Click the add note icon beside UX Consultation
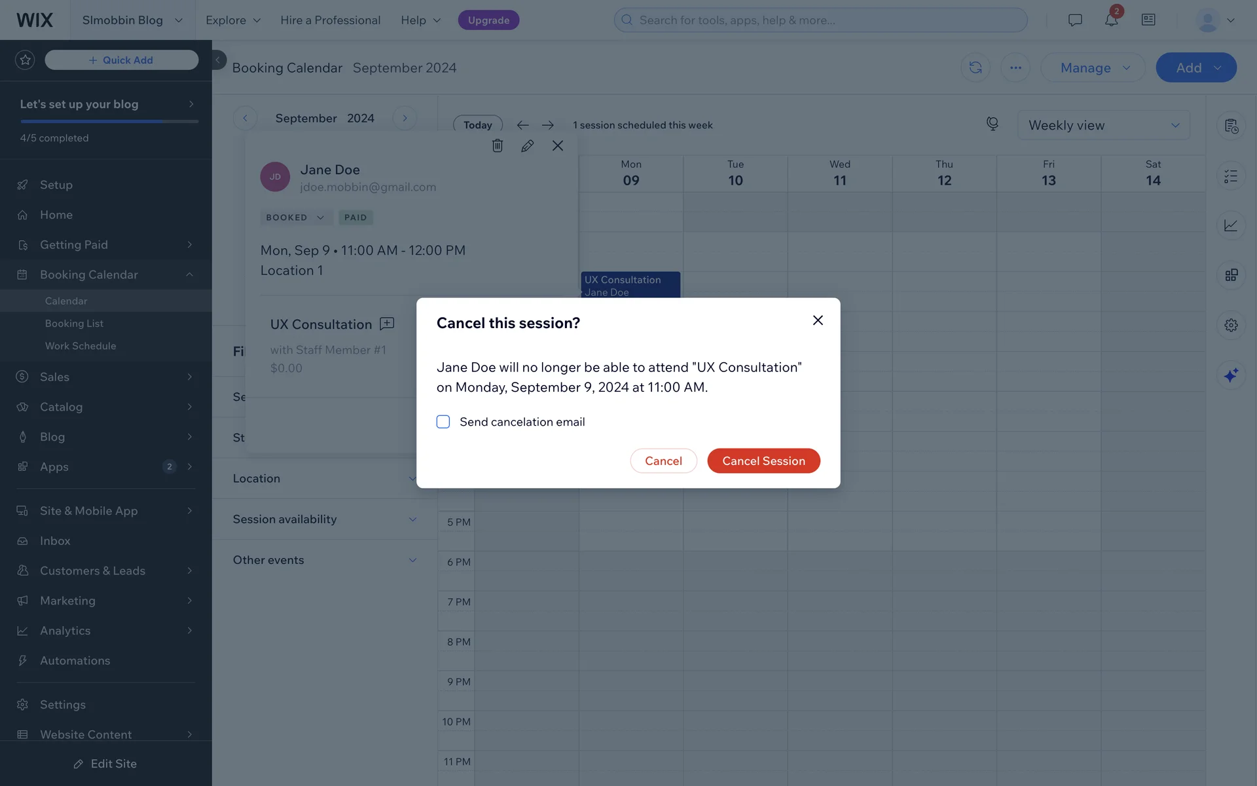 tap(387, 324)
